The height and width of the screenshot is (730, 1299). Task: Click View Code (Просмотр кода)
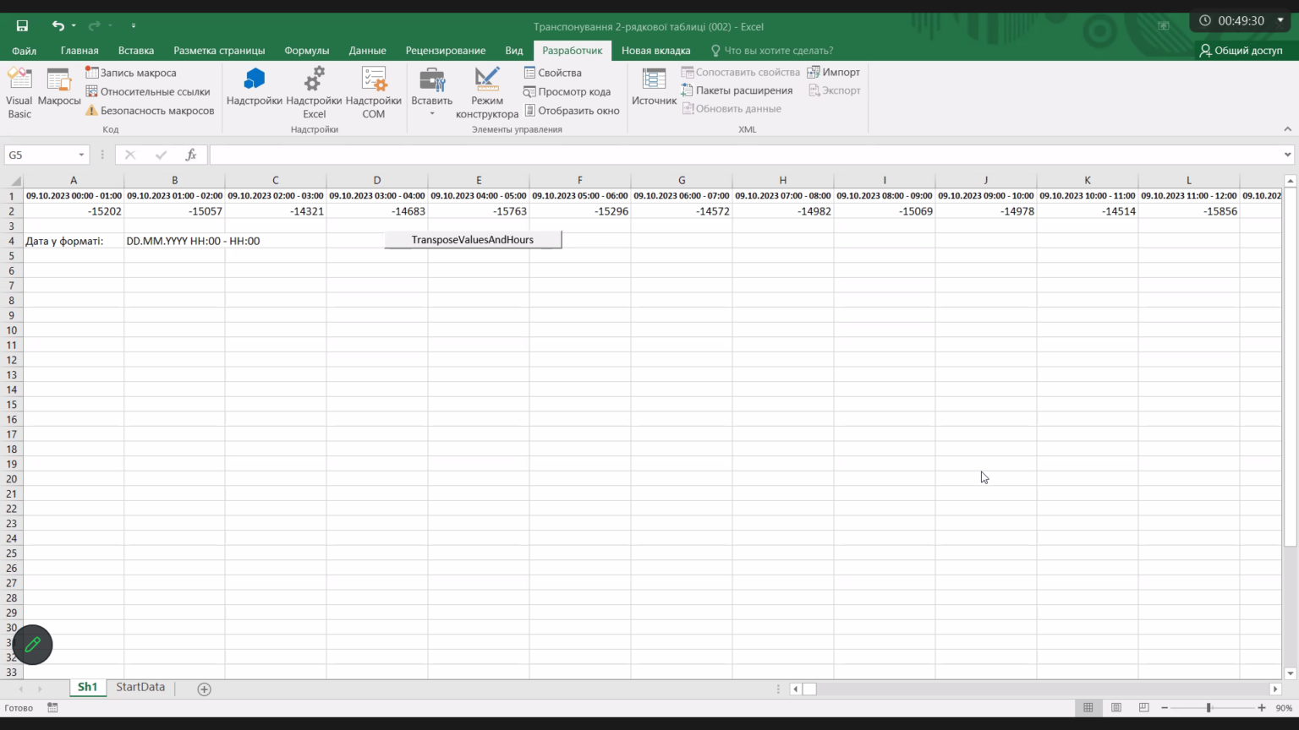567,91
